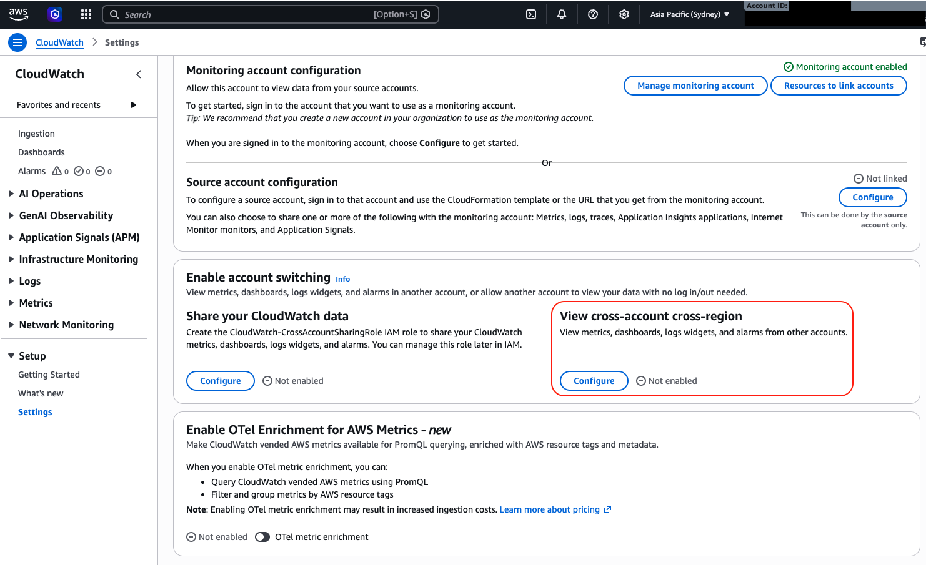
Task: Select Settings in the sidebar
Action: pyautogui.click(x=35, y=412)
